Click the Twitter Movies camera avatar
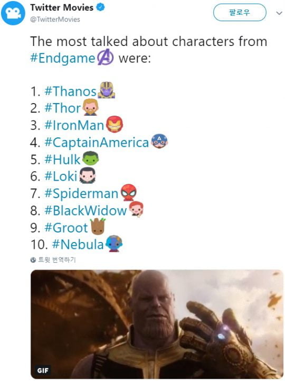The height and width of the screenshot is (381, 285). pos(13,13)
